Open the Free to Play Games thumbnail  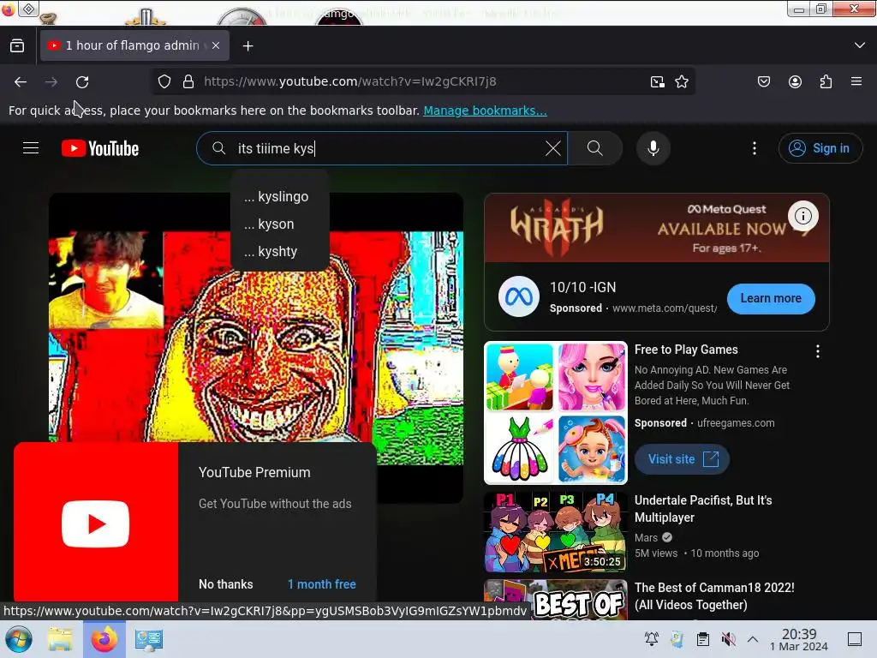555,412
